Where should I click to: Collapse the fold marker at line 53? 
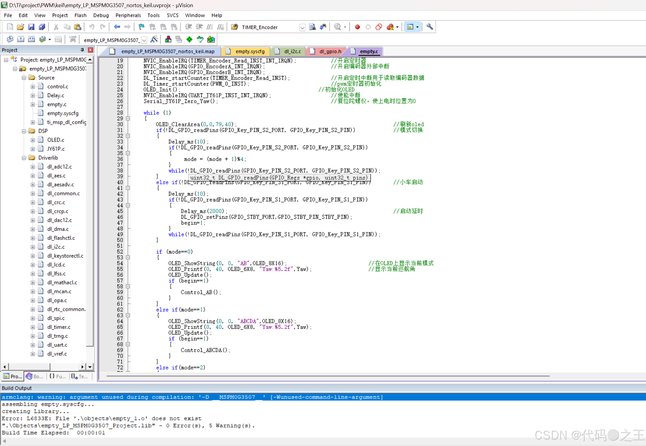pyautogui.click(x=128, y=257)
